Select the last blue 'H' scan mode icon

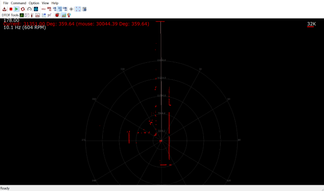(65, 9)
